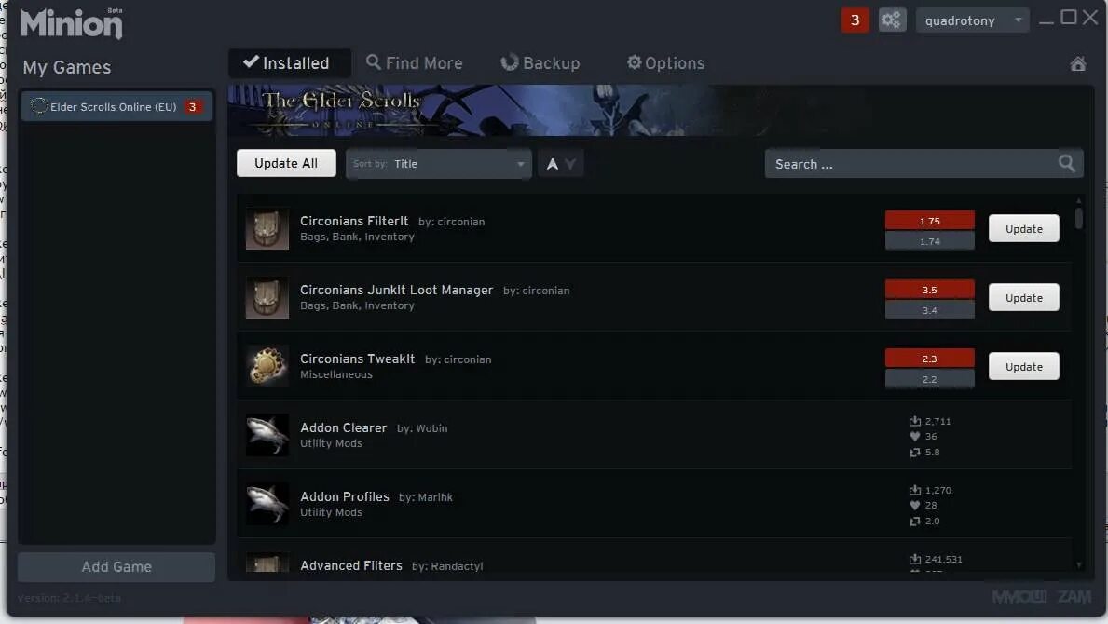Click author name Marihk
This screenshot has height=624, width=1108.
click(x=435, y=497)
